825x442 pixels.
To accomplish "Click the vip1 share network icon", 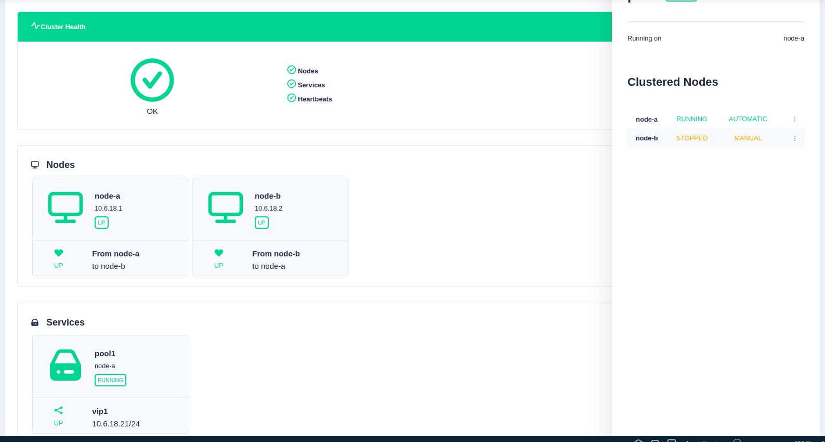I will (59, 410).
